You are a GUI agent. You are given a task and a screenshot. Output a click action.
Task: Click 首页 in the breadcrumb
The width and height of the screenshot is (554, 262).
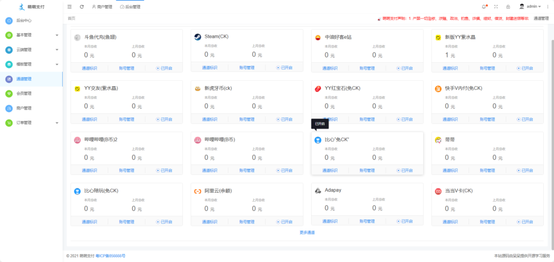pos(71,18)
